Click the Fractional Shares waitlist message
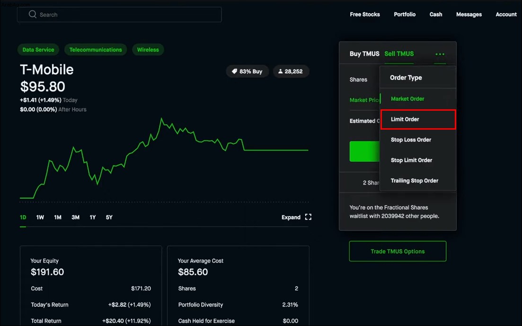522x326 pixels. pos(394,212)
